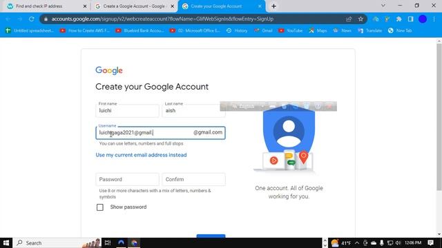Viewport: 442px width, 248px height.
Task: Open the tab search chevron in title bar
Action: pyautogui.click(x=383, y=6)
